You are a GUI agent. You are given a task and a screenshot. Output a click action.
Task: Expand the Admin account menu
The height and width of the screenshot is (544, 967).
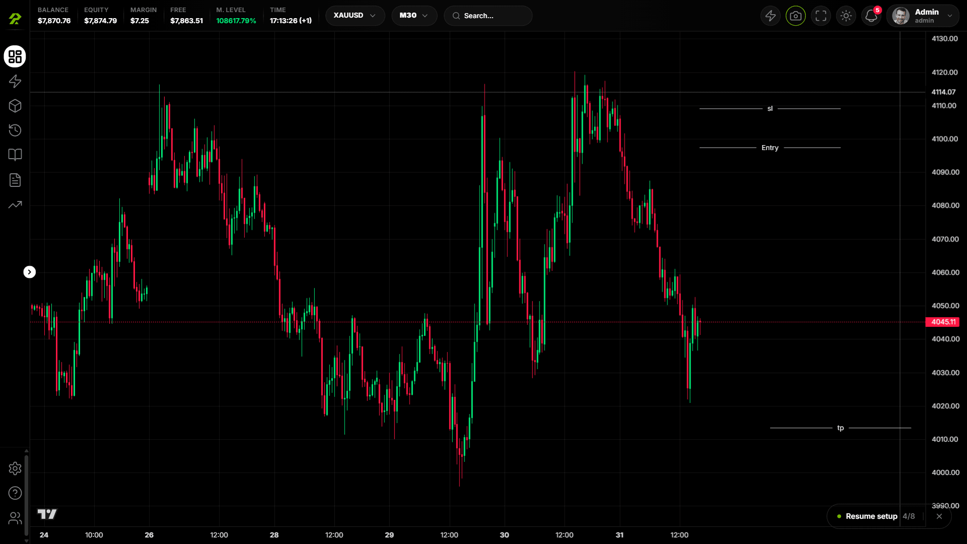[x=923, y=16]
